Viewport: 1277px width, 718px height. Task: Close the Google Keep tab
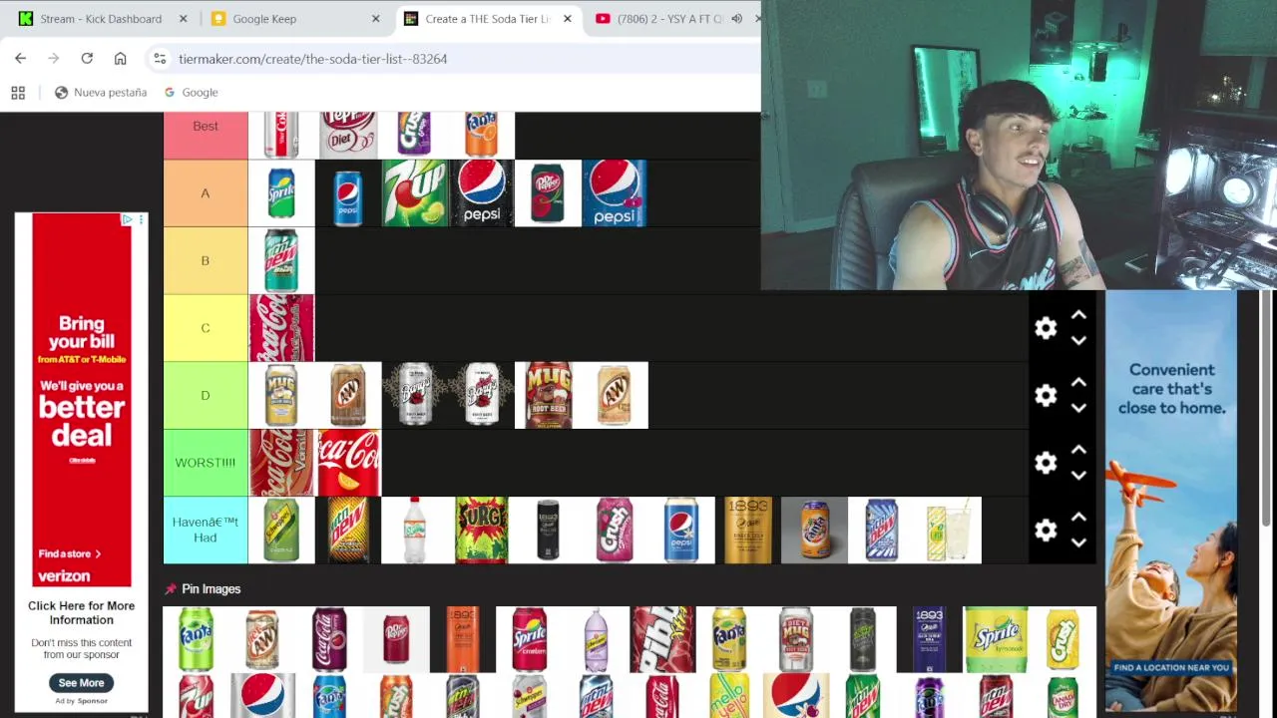click(x=375, y=19)
